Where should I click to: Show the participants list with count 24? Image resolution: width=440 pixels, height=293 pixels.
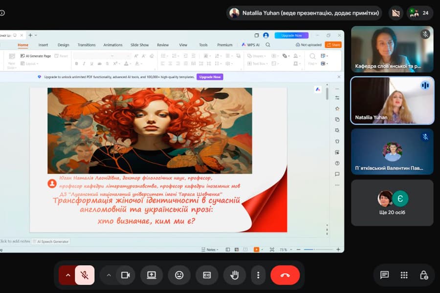pyautogui.click(x=419, y=13)
